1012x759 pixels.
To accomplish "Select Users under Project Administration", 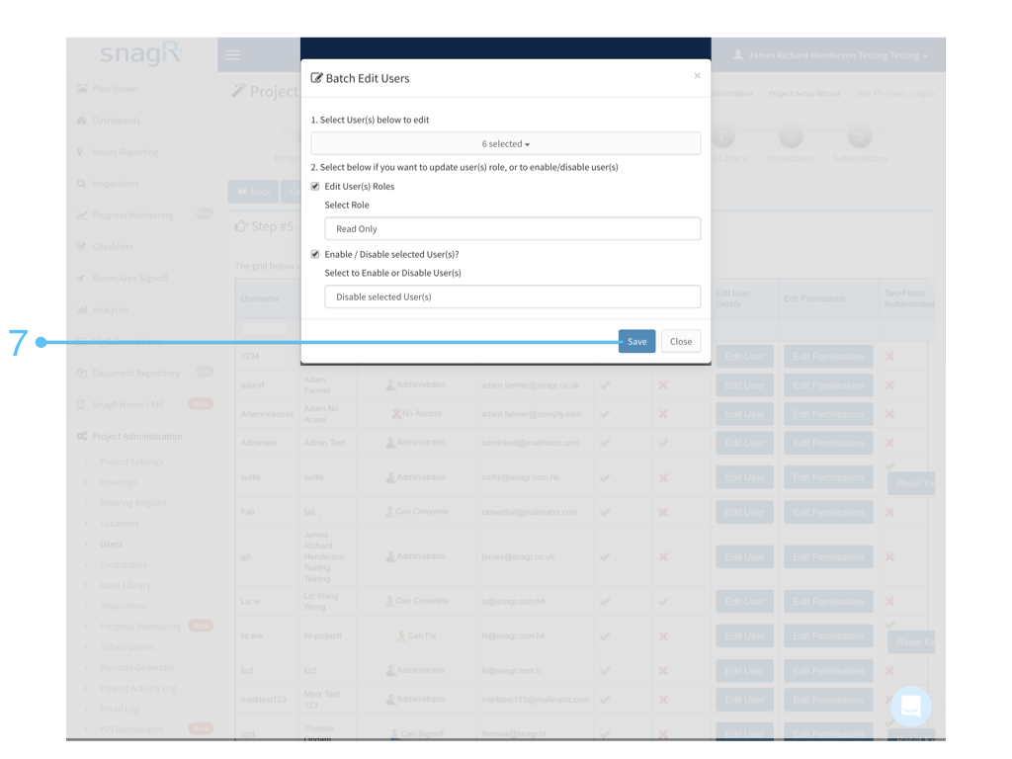I will (x=111, y=545).
